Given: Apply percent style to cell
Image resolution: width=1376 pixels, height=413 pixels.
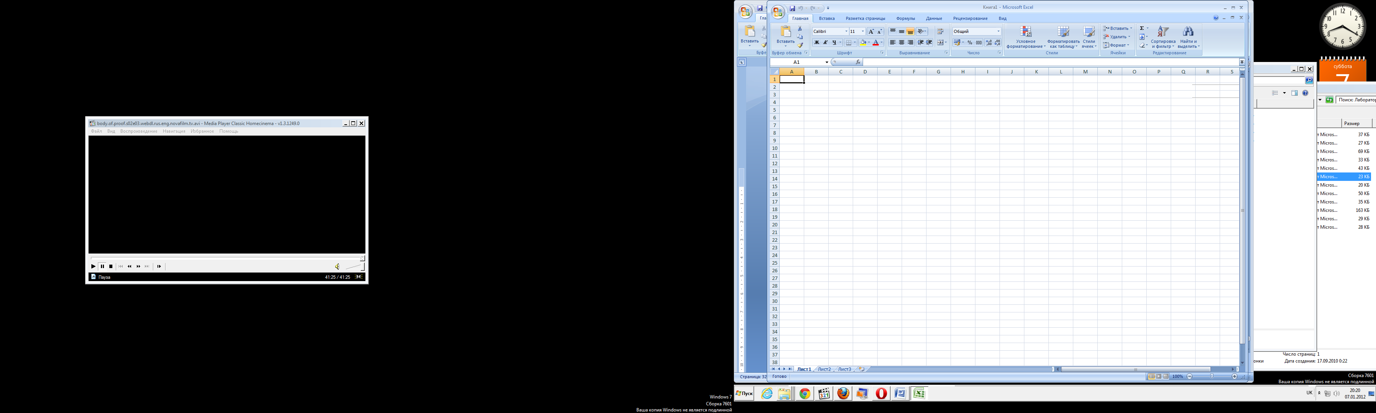Looking at the screenshot, I should click(970, 43).
